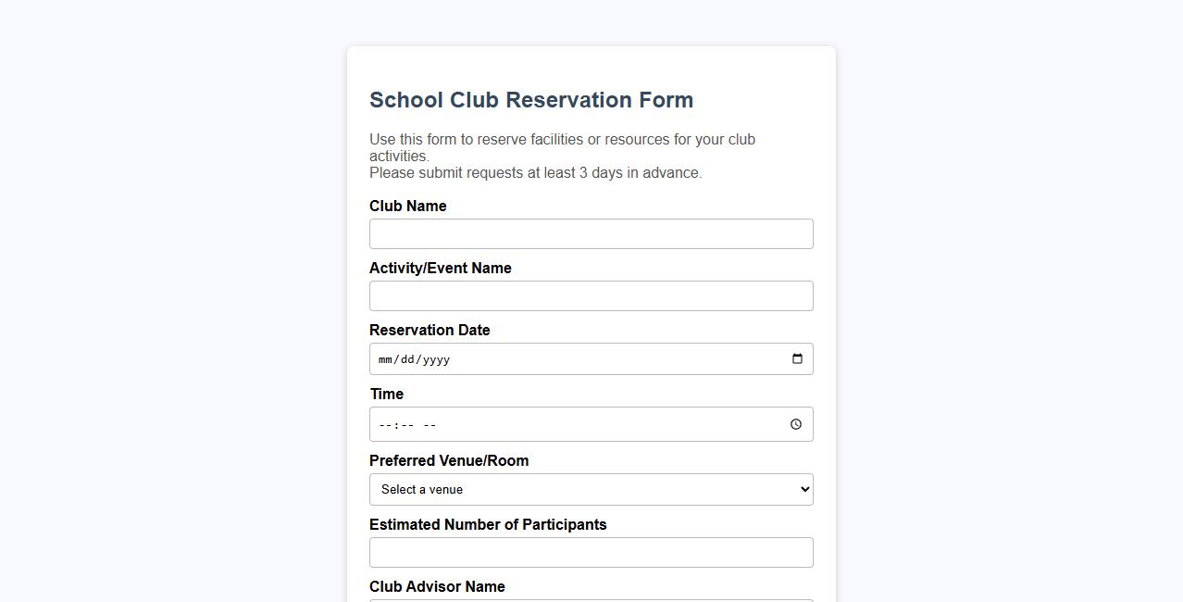Click the Club Advisor Name input
The height and width of the screenshot is (602, 1183).
[x=591, y=600]
